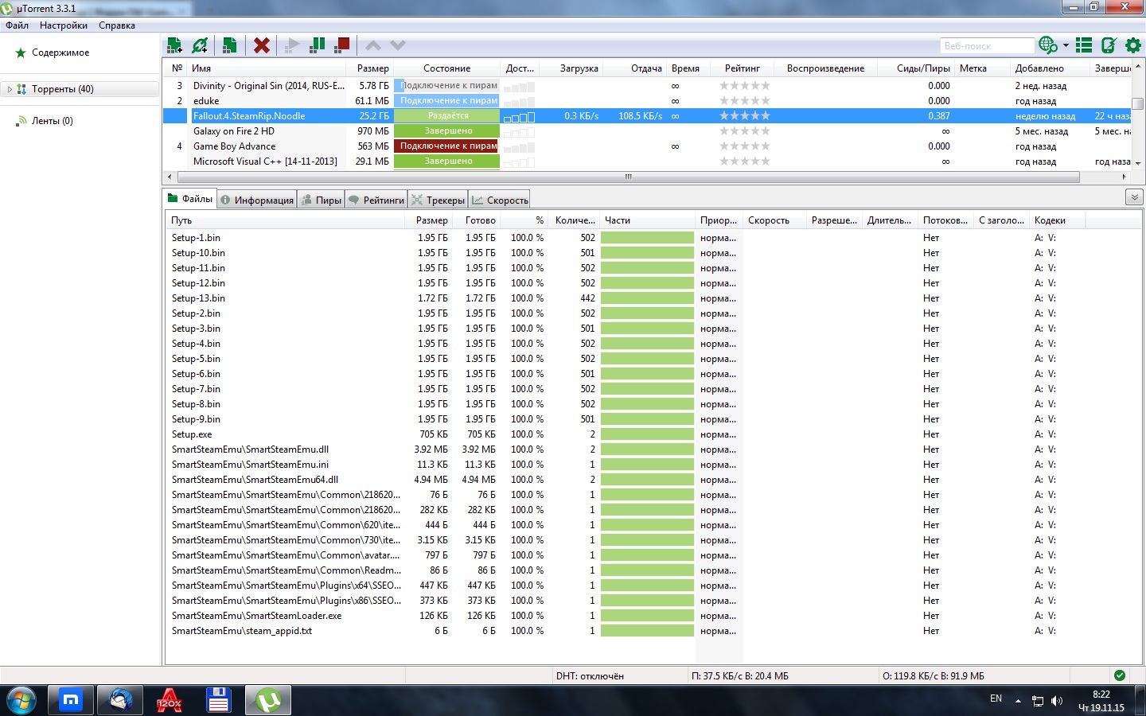Collapse the details pane with chevron button
The width and height of the screenshot is (1146, 716).
[x=1135, y=197]
